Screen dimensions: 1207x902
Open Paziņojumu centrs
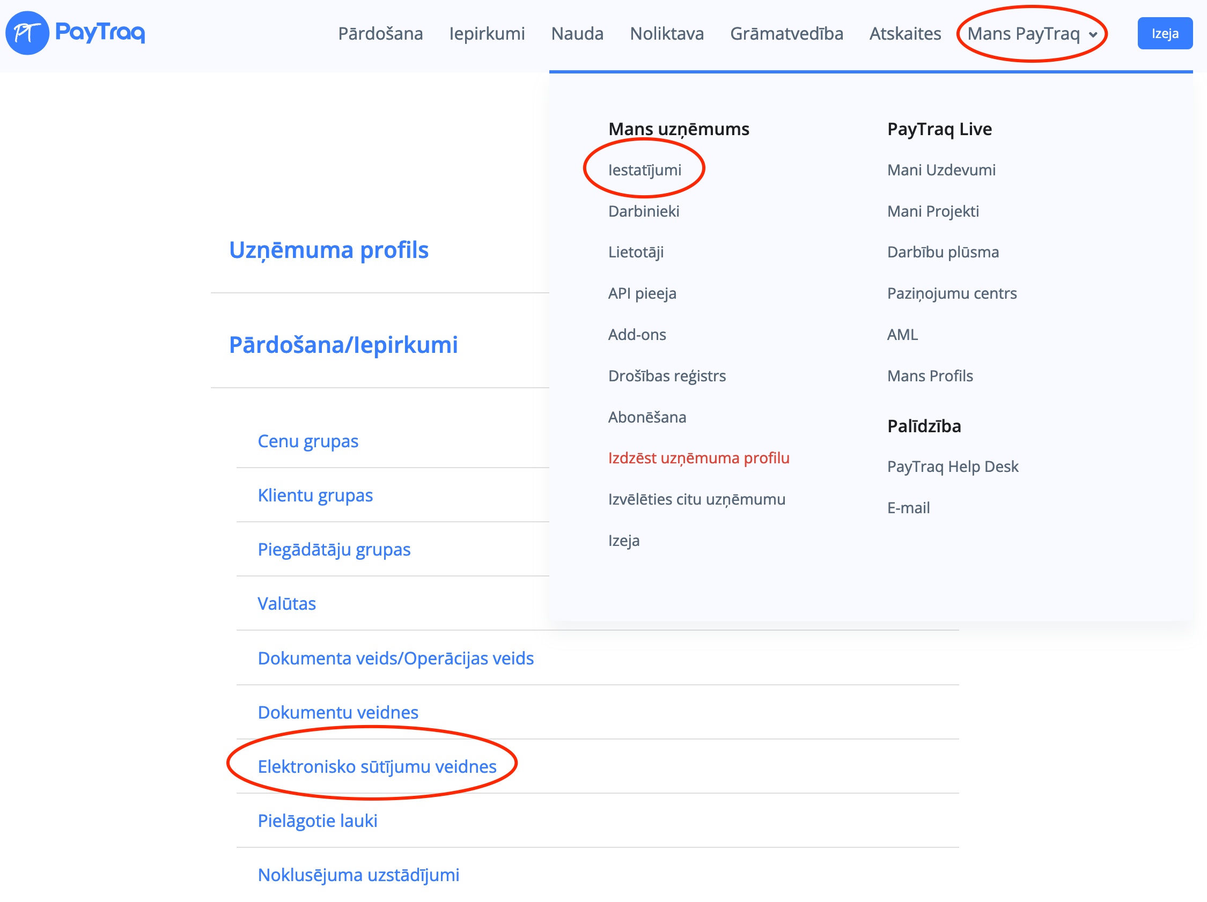coord(952,293)
